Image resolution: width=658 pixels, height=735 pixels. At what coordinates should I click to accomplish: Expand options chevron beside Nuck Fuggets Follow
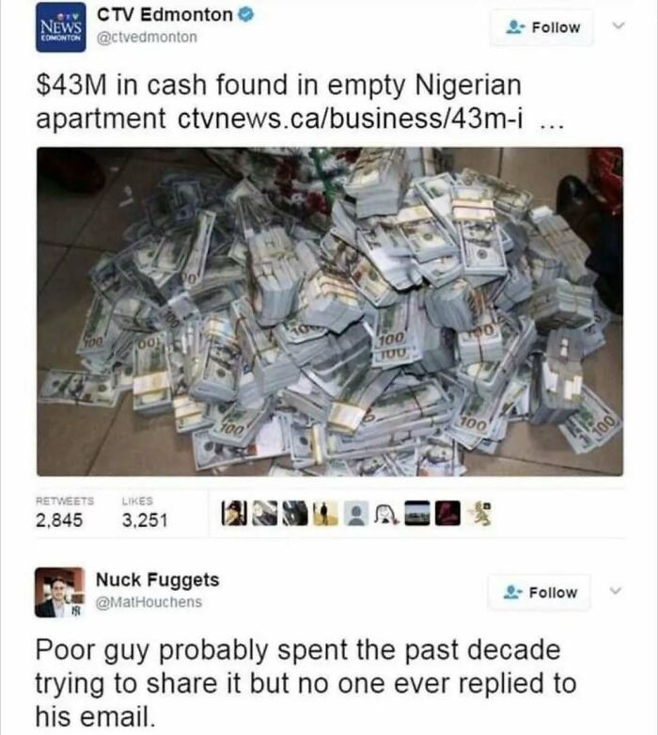click(x=616, y=591)
